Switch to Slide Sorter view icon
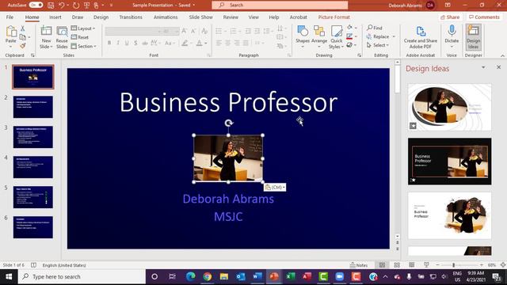 [x=397, y=265]
